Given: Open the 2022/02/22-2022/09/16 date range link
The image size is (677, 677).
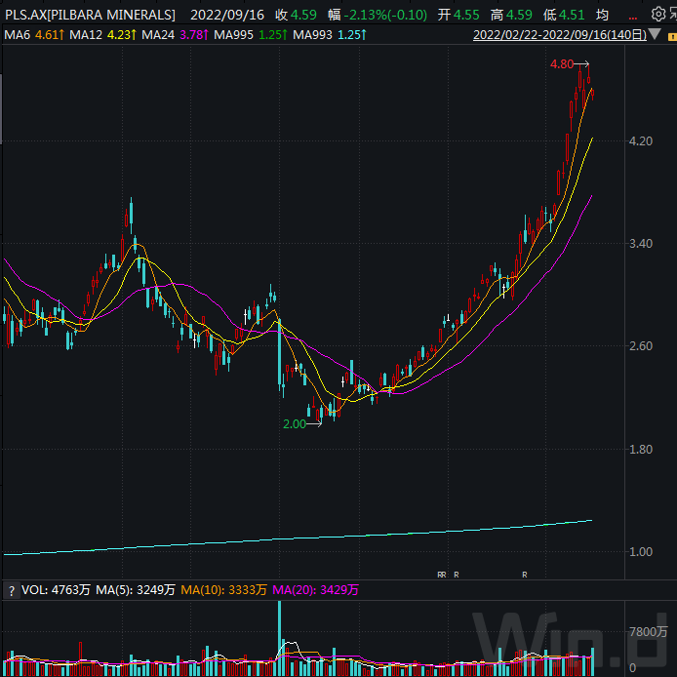Looking at the screenshot, I should 560,34.
